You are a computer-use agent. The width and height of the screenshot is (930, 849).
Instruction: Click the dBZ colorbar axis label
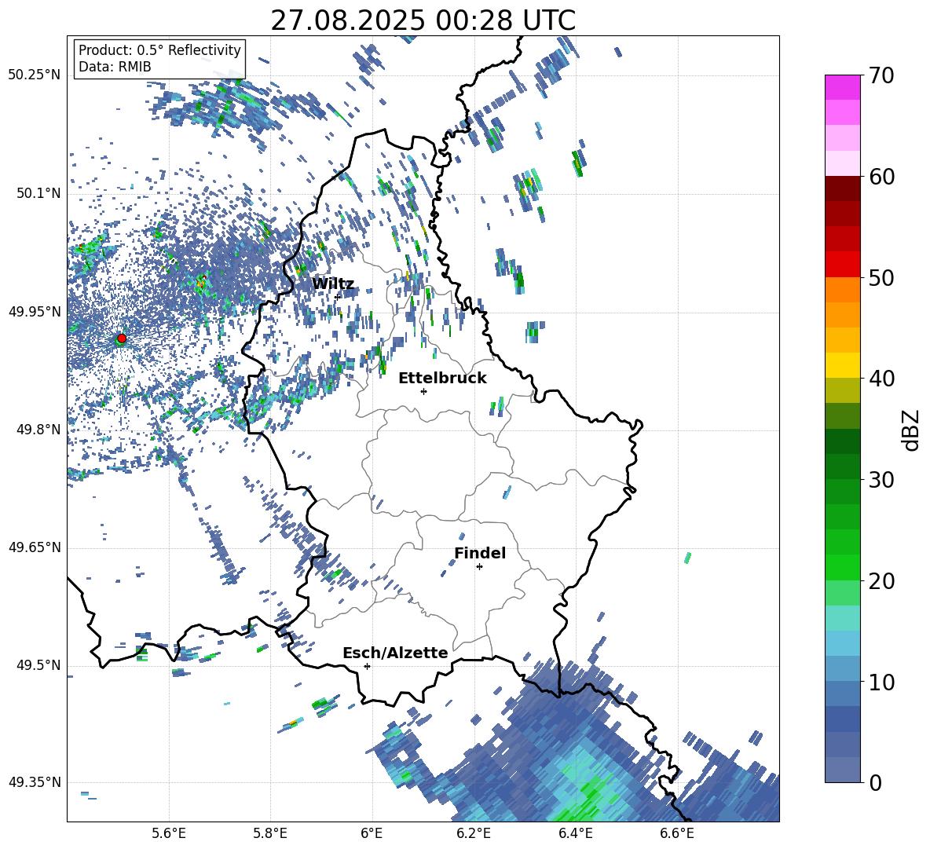coord(912,430)
